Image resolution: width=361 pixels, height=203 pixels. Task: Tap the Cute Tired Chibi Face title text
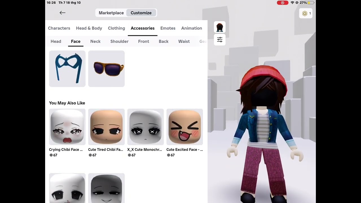click(105, 150)
